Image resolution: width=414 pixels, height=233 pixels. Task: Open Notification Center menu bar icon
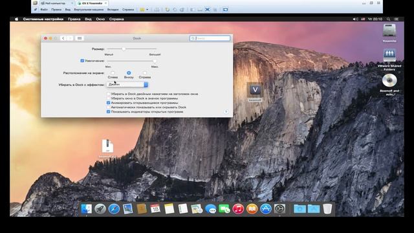pos(397,19)
